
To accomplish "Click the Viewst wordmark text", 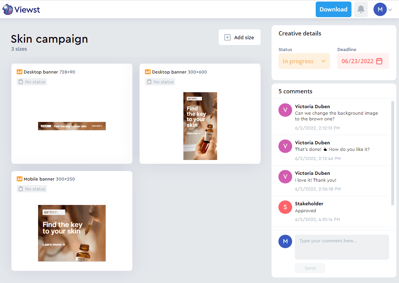I will (27, 10).
